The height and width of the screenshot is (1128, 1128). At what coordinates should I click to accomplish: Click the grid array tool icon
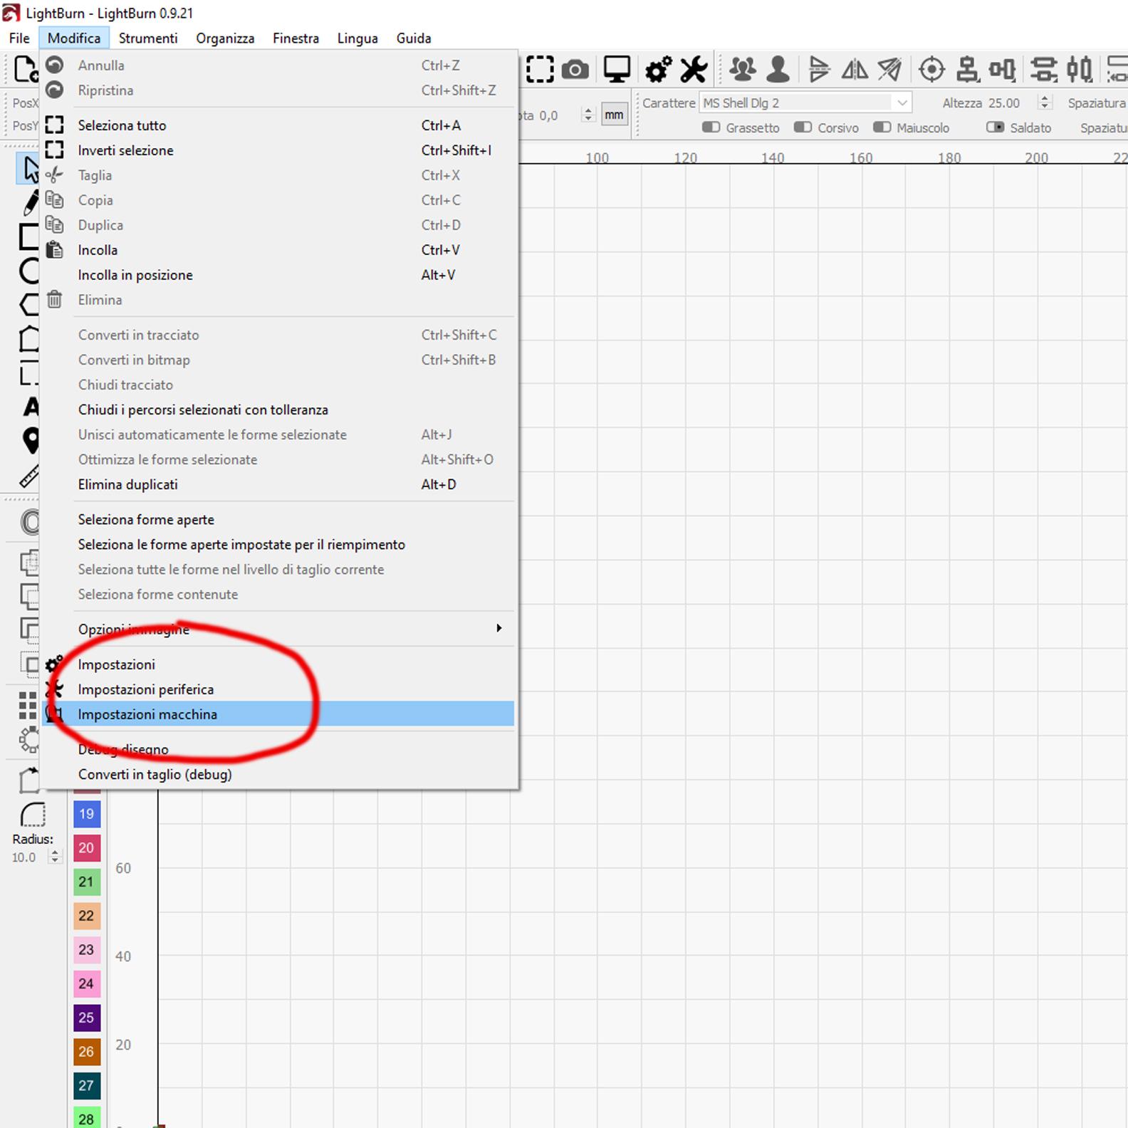coord(28,705)
